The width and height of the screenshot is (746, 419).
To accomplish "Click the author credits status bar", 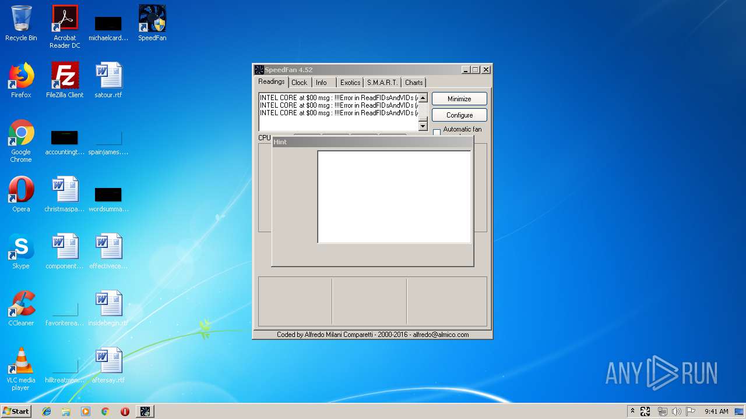I will 372,335.
